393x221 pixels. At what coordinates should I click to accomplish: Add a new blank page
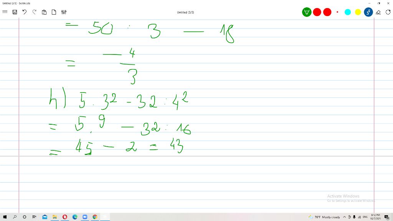click(x=54, y=12)
